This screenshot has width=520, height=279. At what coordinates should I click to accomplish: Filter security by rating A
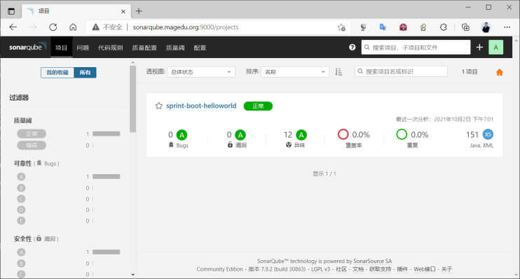click(21, 252)
